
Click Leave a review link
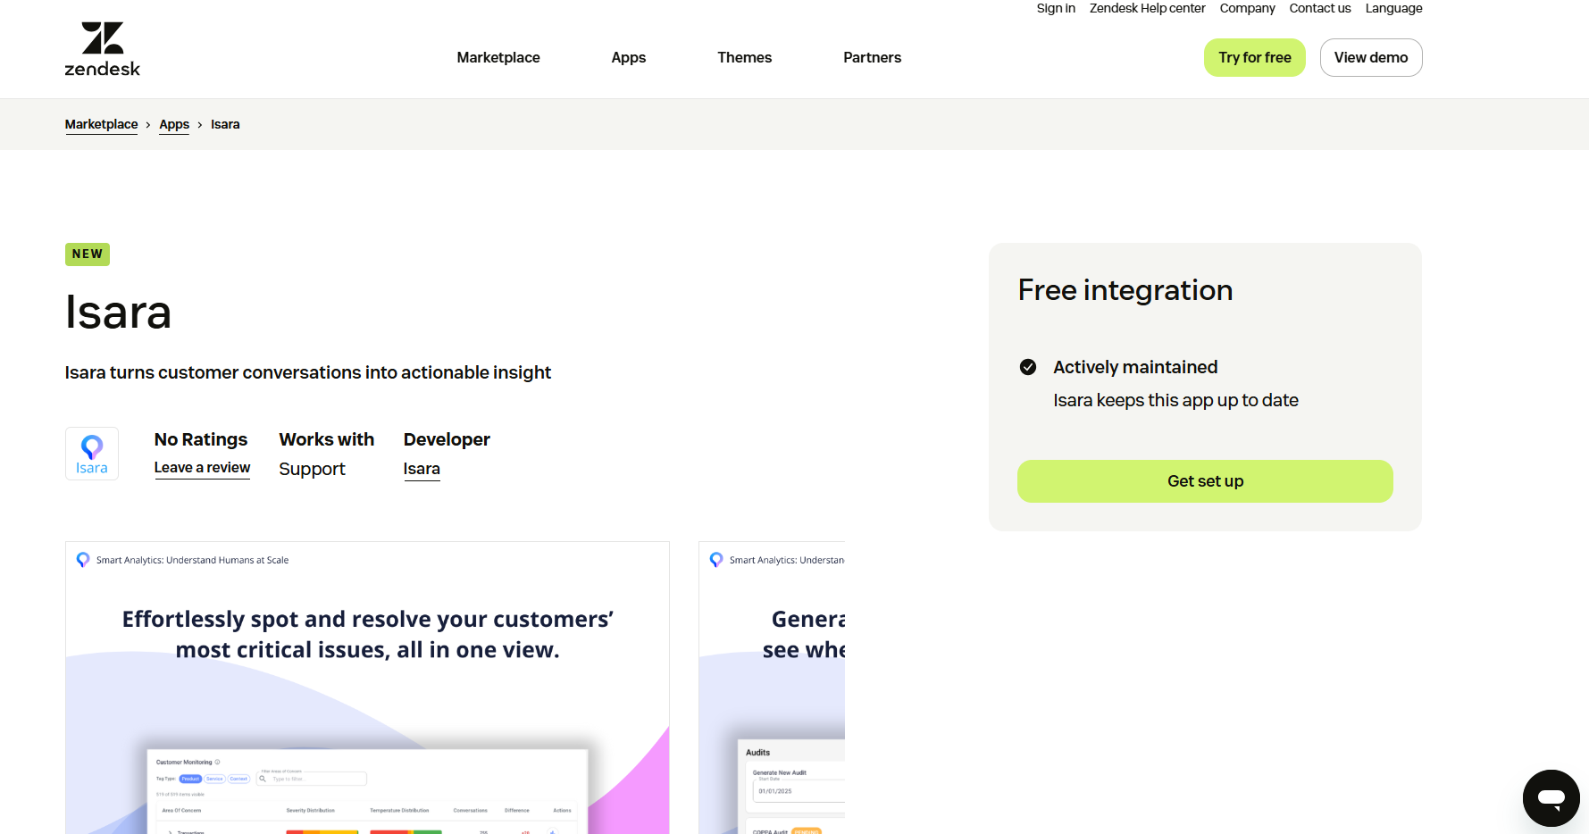[x=202, y=467]
